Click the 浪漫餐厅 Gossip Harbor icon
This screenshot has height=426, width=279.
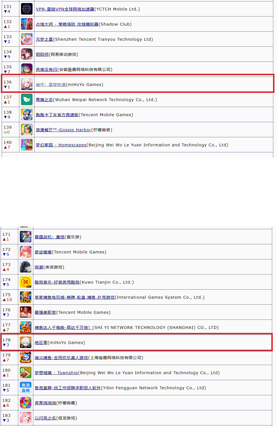[x=27, y=130]
